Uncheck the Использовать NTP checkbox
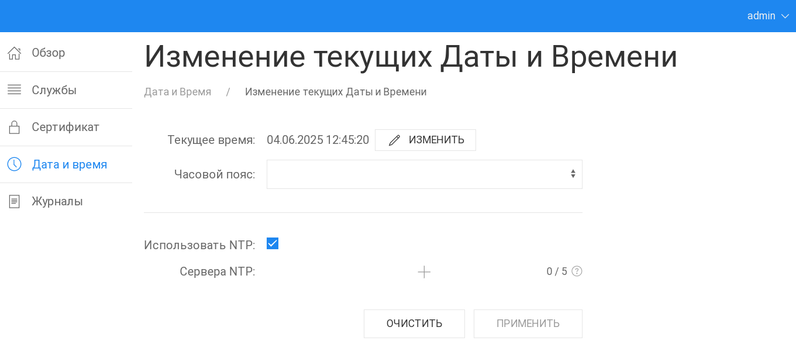Image resolution: width=796 pixels, height=351 pixels. tap(273, 243)
